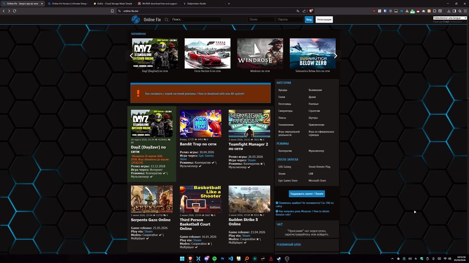Switch to the Gofile Cloud Storage tab

(113, 4)
